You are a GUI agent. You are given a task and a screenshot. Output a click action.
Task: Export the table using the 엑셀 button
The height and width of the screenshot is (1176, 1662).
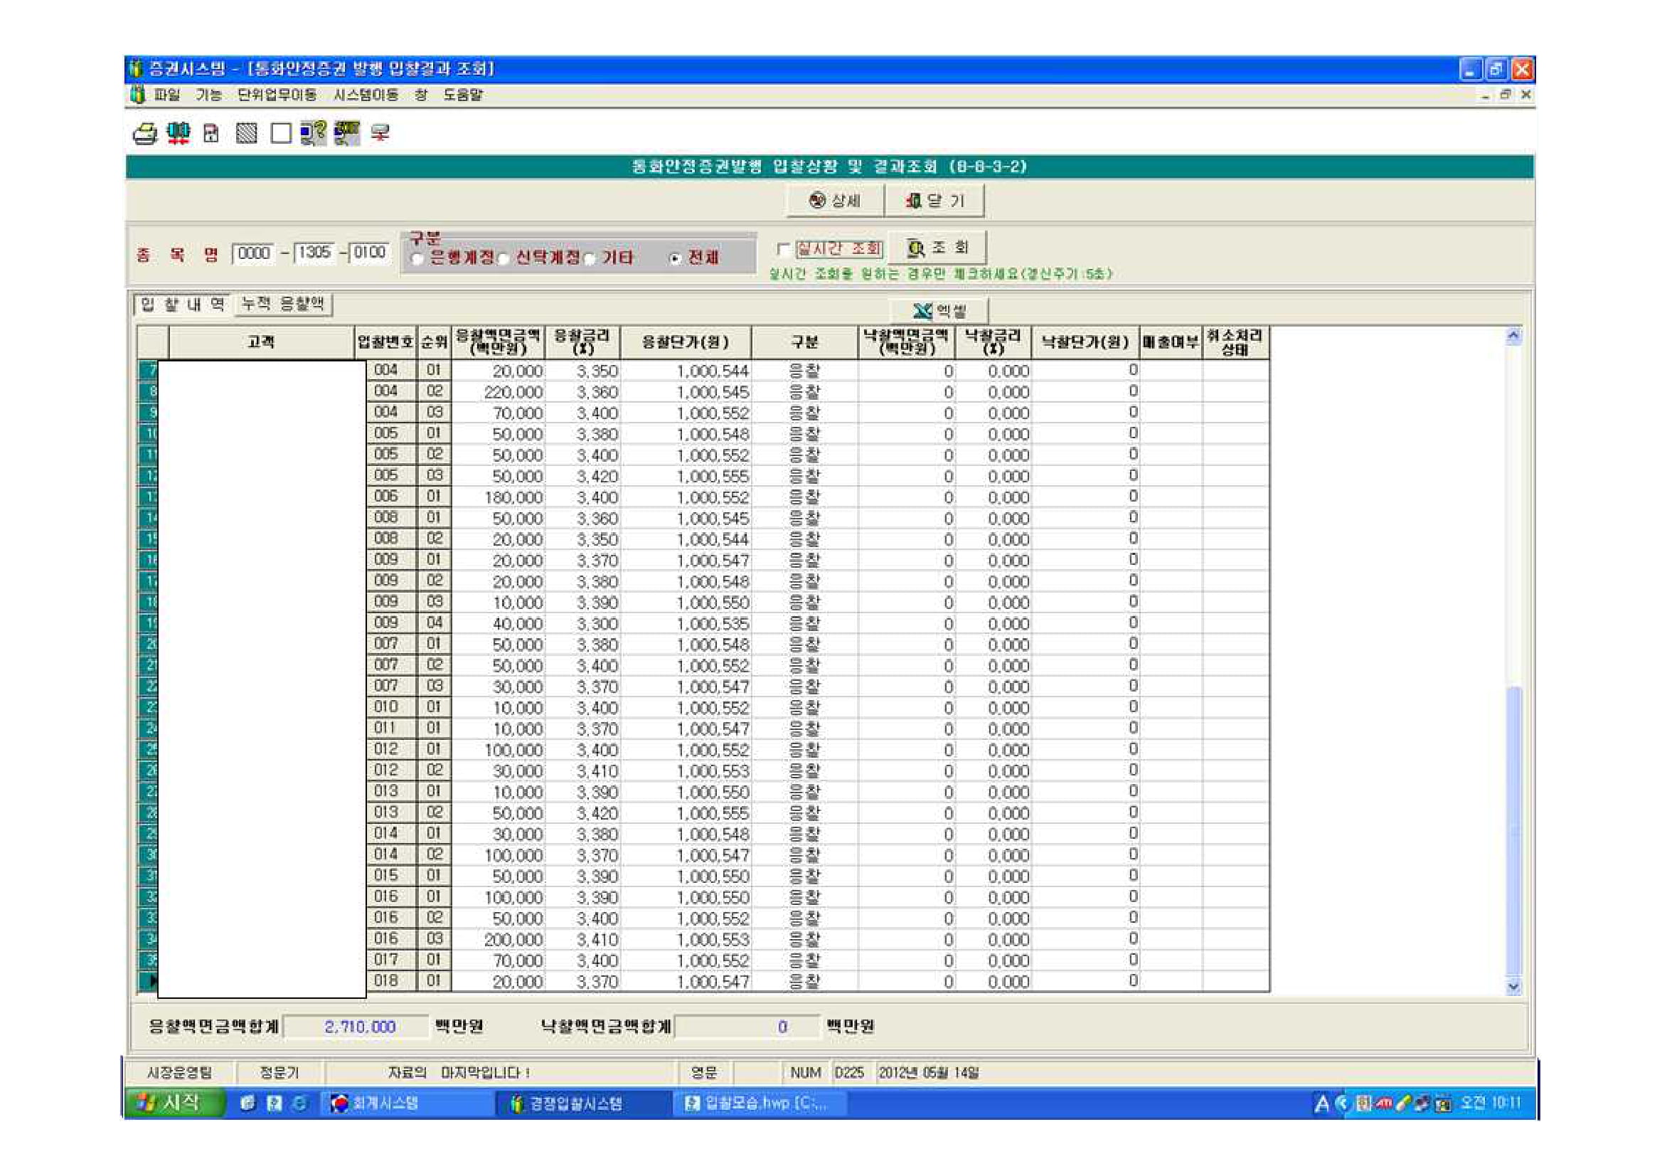939,312
